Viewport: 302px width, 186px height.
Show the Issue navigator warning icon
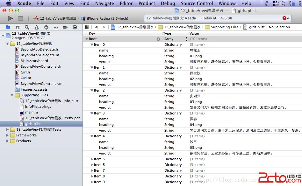pos(37,27)
